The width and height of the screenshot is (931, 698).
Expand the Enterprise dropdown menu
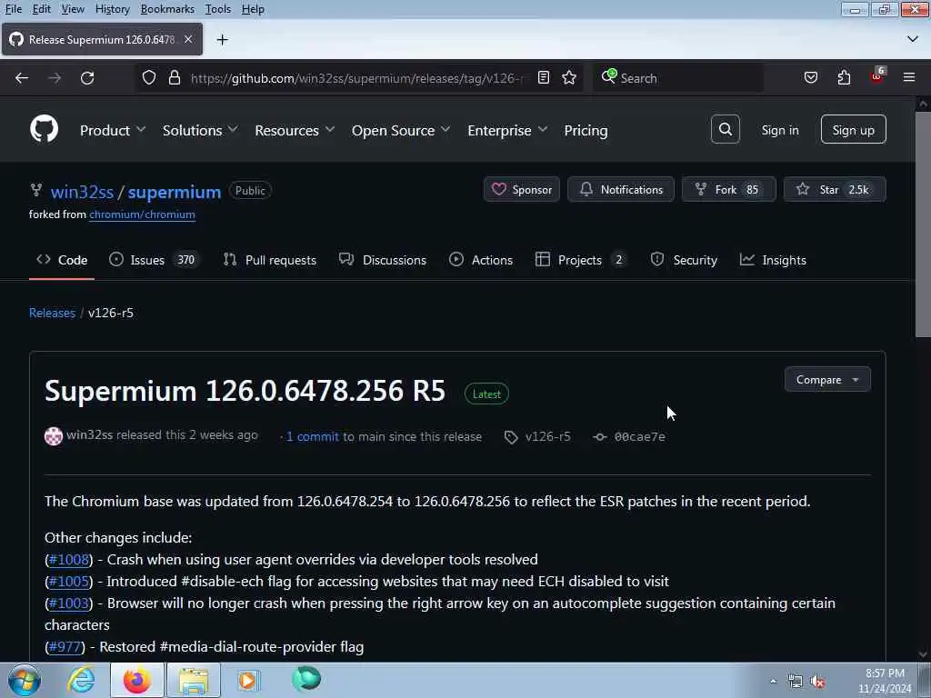coord(507,130)
